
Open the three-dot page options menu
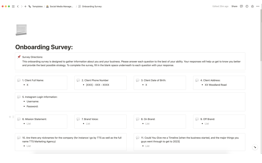click(258, 6)
